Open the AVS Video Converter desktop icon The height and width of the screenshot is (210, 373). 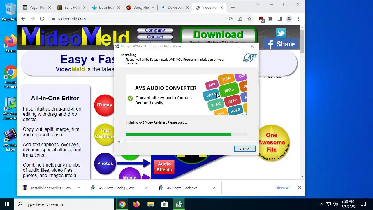pyautogui.click(x=10, y=108)
